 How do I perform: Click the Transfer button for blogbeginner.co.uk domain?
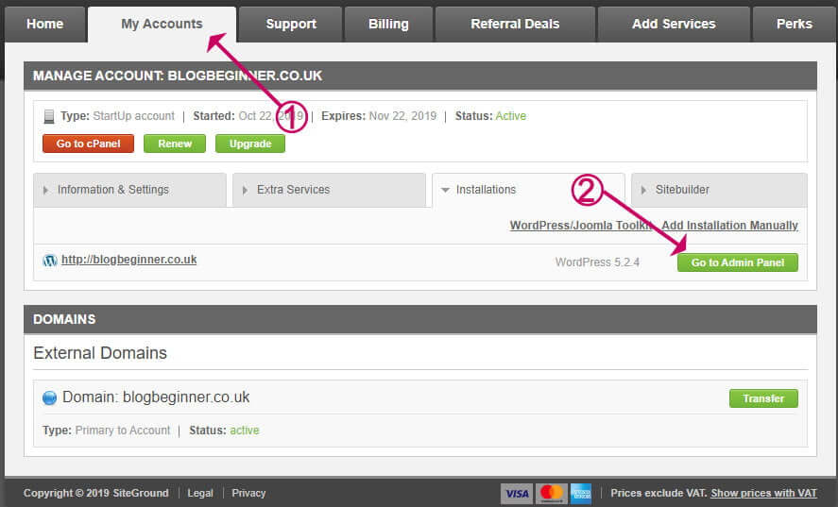763,398
